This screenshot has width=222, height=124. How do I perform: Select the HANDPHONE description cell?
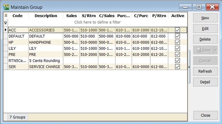coord(46,42)
